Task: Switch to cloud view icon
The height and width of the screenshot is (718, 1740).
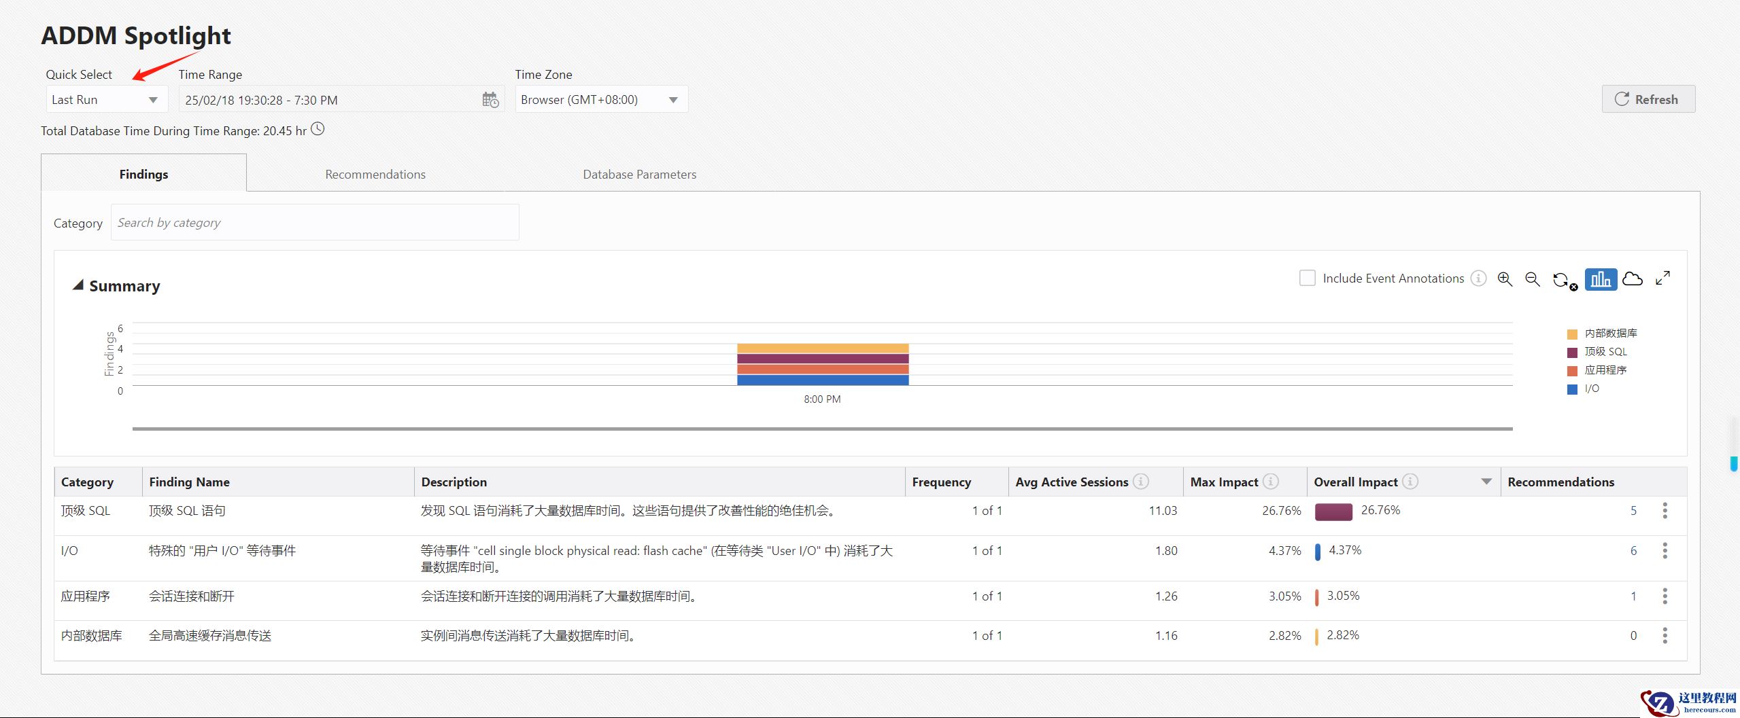Action: pos(1632,279)
